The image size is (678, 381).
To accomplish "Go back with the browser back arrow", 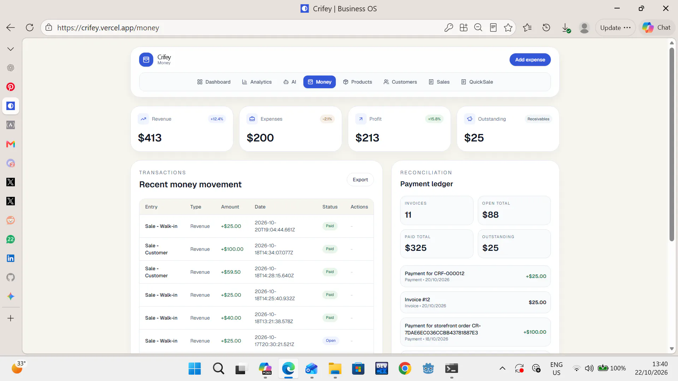I will [x=11, y=28].
